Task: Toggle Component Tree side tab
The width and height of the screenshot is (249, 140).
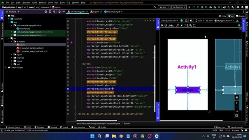Action: (158, 112)
